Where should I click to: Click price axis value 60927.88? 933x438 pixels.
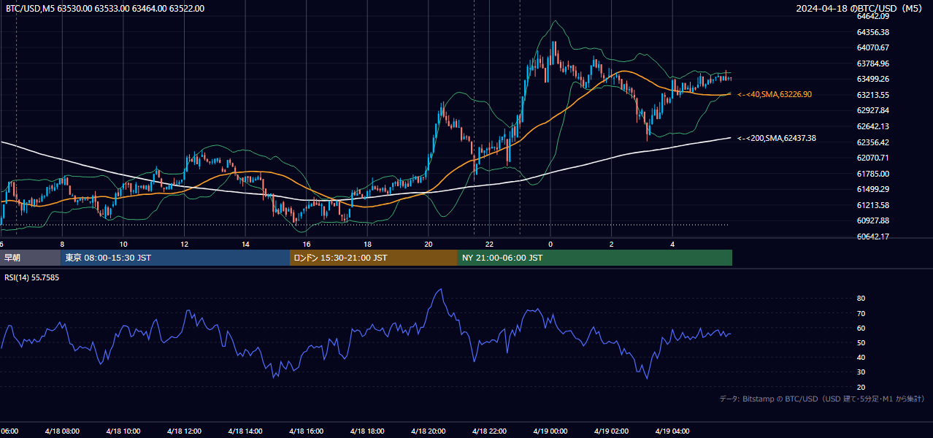[872, 220]
